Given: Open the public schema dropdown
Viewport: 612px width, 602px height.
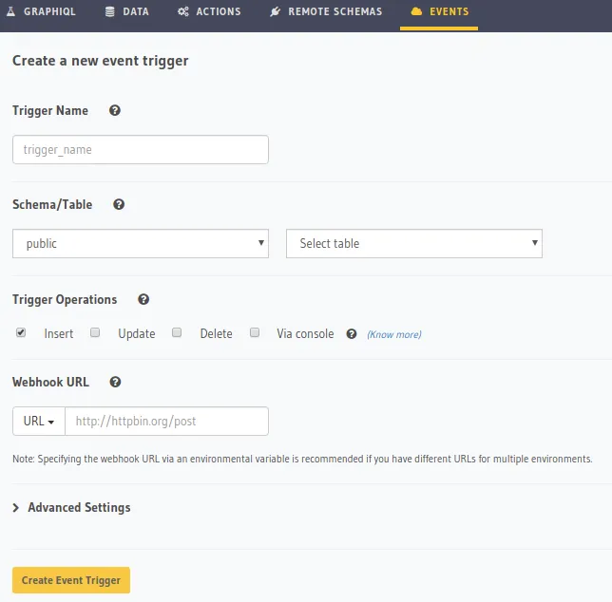Looking at the screenshot, I should tap(141, 244).
